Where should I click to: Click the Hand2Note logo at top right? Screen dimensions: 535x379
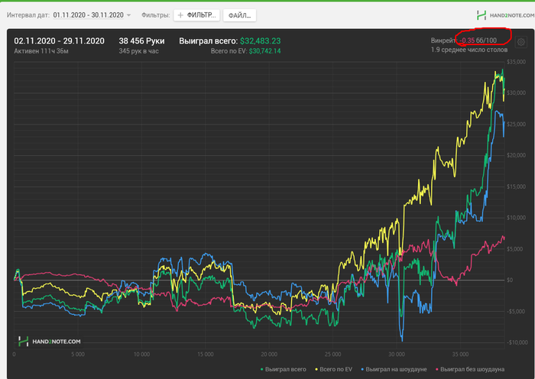(505, 15)
